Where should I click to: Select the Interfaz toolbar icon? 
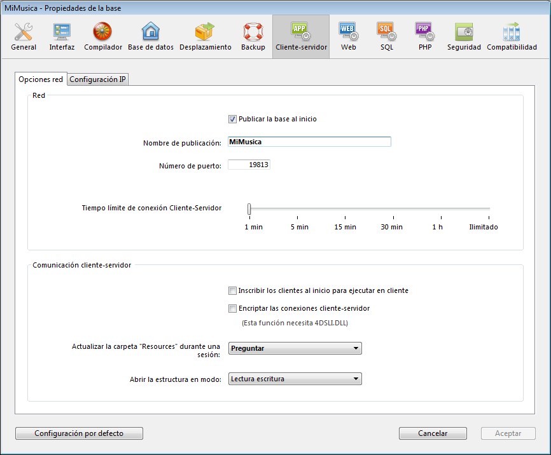pyautogui.click(x=62, y=36)
